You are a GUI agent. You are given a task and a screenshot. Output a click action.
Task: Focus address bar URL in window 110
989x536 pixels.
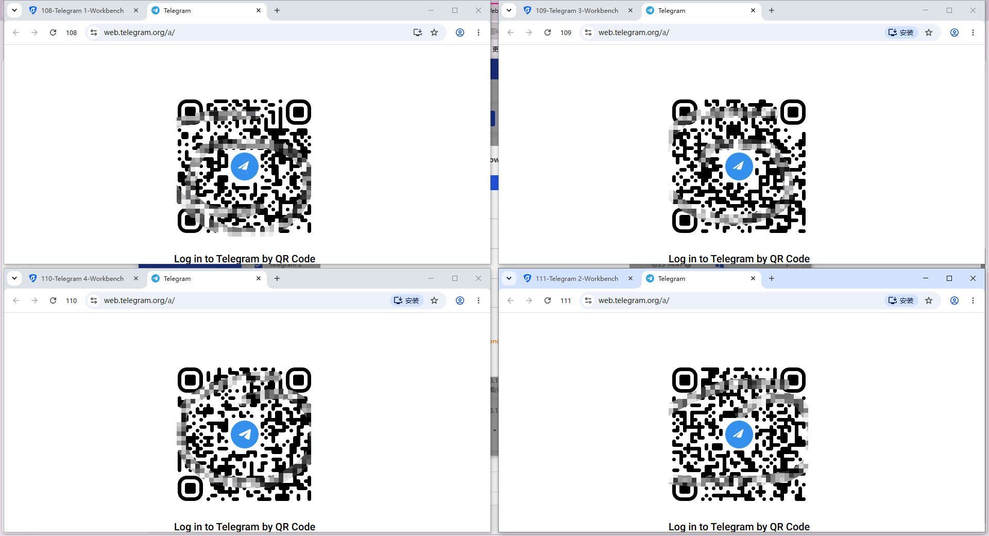pyautogui.click(x=139, y=300)
